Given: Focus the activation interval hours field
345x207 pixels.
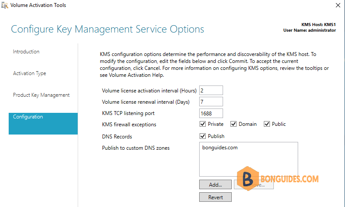Looking at the screenshot, I should [211, 90].
